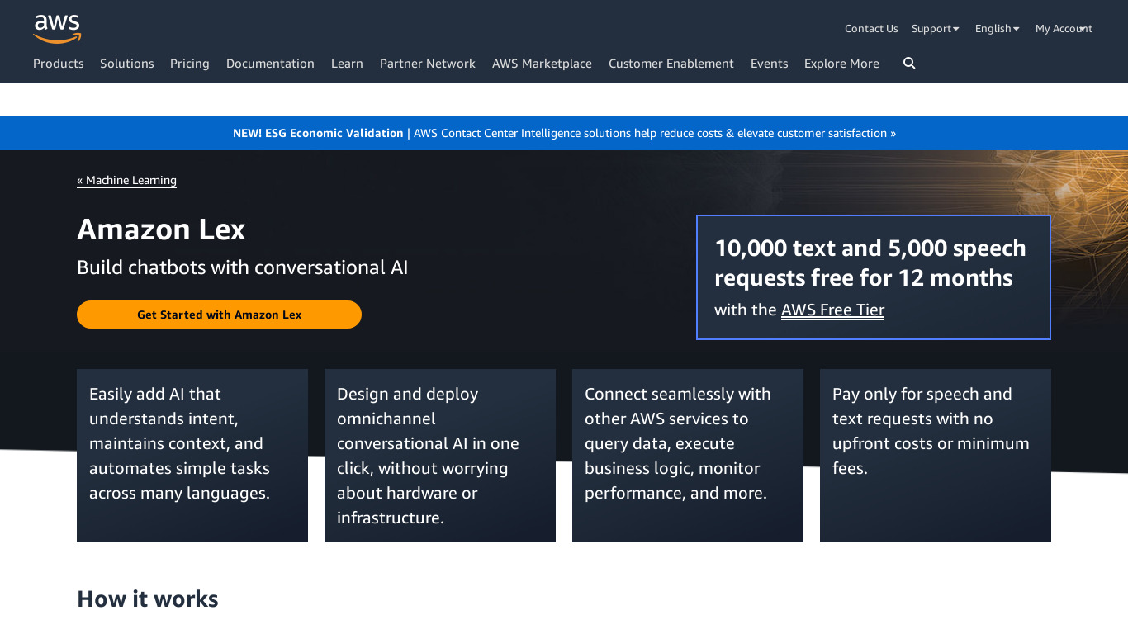Expand the Support dropdown
1128x634 pixels.
(x=936, y=29)
